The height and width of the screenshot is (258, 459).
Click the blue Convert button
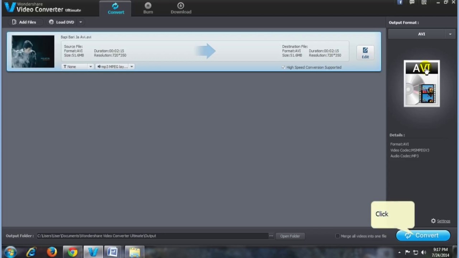tap(423, 235)
